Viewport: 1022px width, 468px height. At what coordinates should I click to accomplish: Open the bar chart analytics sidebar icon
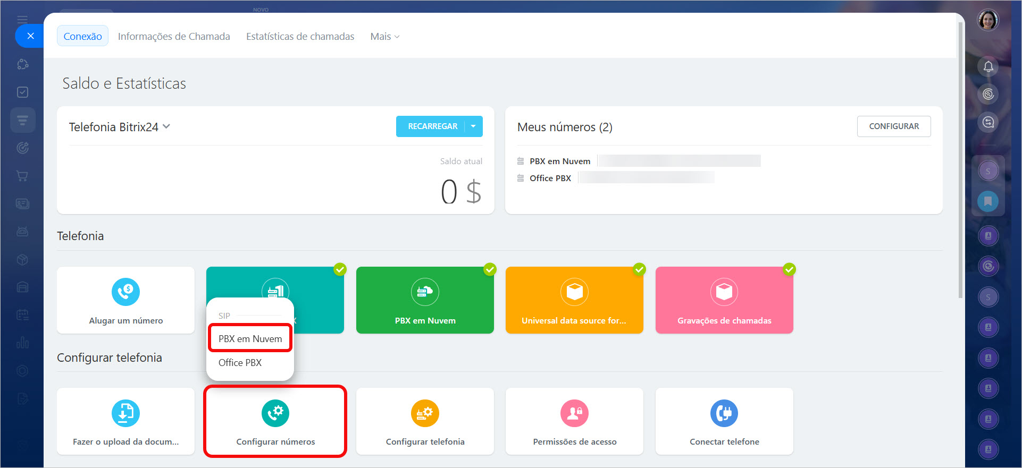pos(22,343)
